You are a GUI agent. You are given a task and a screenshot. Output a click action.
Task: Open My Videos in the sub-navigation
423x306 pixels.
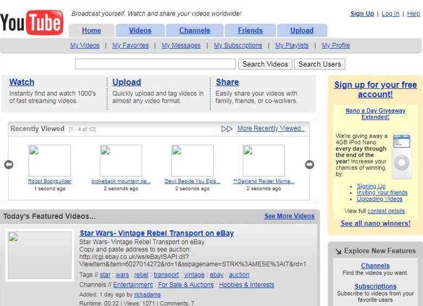point(85,45)
